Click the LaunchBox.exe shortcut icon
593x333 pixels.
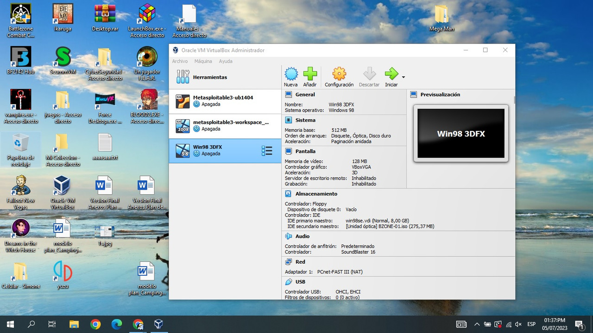pyautogui.click(x=147, y=21)
